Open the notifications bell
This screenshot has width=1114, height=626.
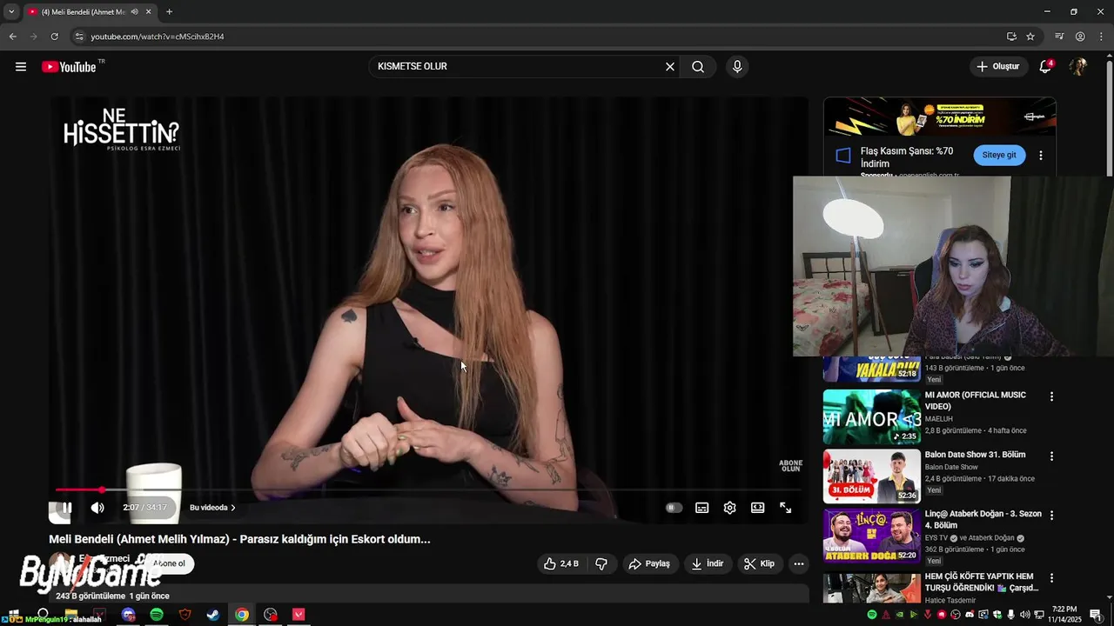click(x=1046, y=67)
